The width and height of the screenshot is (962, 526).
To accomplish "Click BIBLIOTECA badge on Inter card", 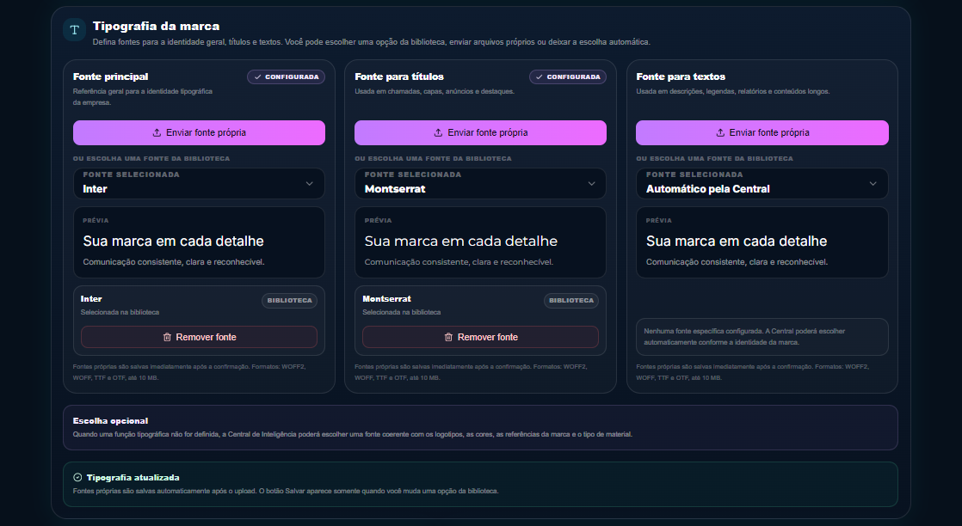I will (290, 301).
